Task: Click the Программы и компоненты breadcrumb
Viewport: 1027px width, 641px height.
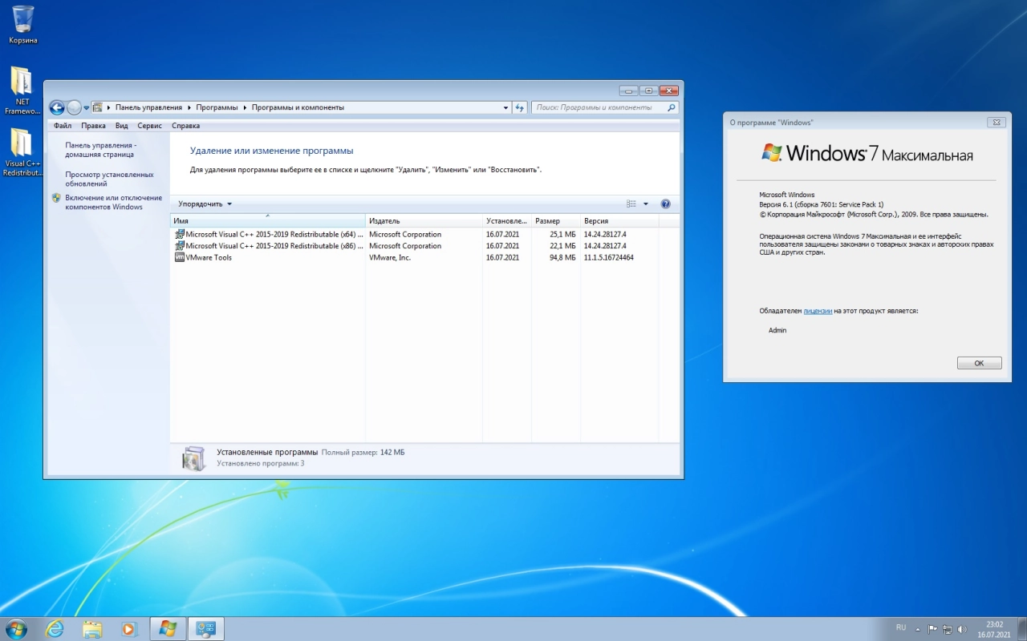Action: (x=298, y=107)
